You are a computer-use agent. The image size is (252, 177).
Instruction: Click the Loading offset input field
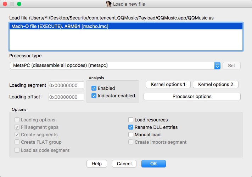66,97
